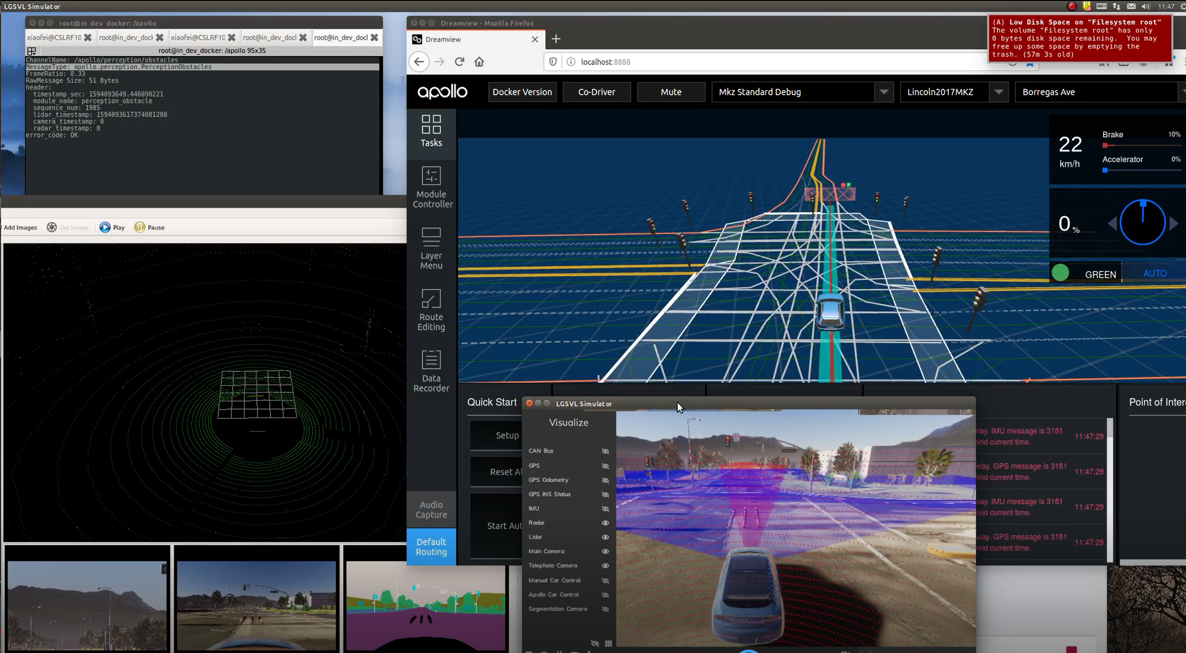Click the tracking protection shield icon
1186x653 pixels.
(x=553, y=61)
